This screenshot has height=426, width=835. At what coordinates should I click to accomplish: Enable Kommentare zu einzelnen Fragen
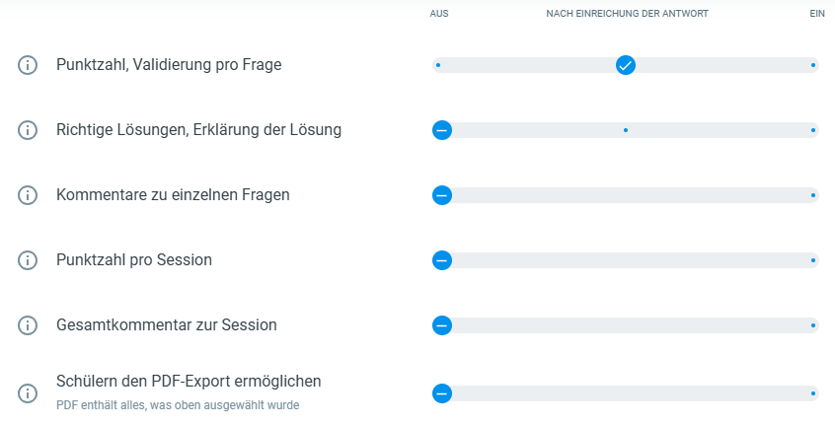coord(813,195)
